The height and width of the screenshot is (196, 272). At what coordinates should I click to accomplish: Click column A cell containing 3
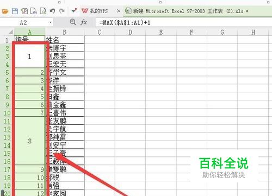point(29,80)
